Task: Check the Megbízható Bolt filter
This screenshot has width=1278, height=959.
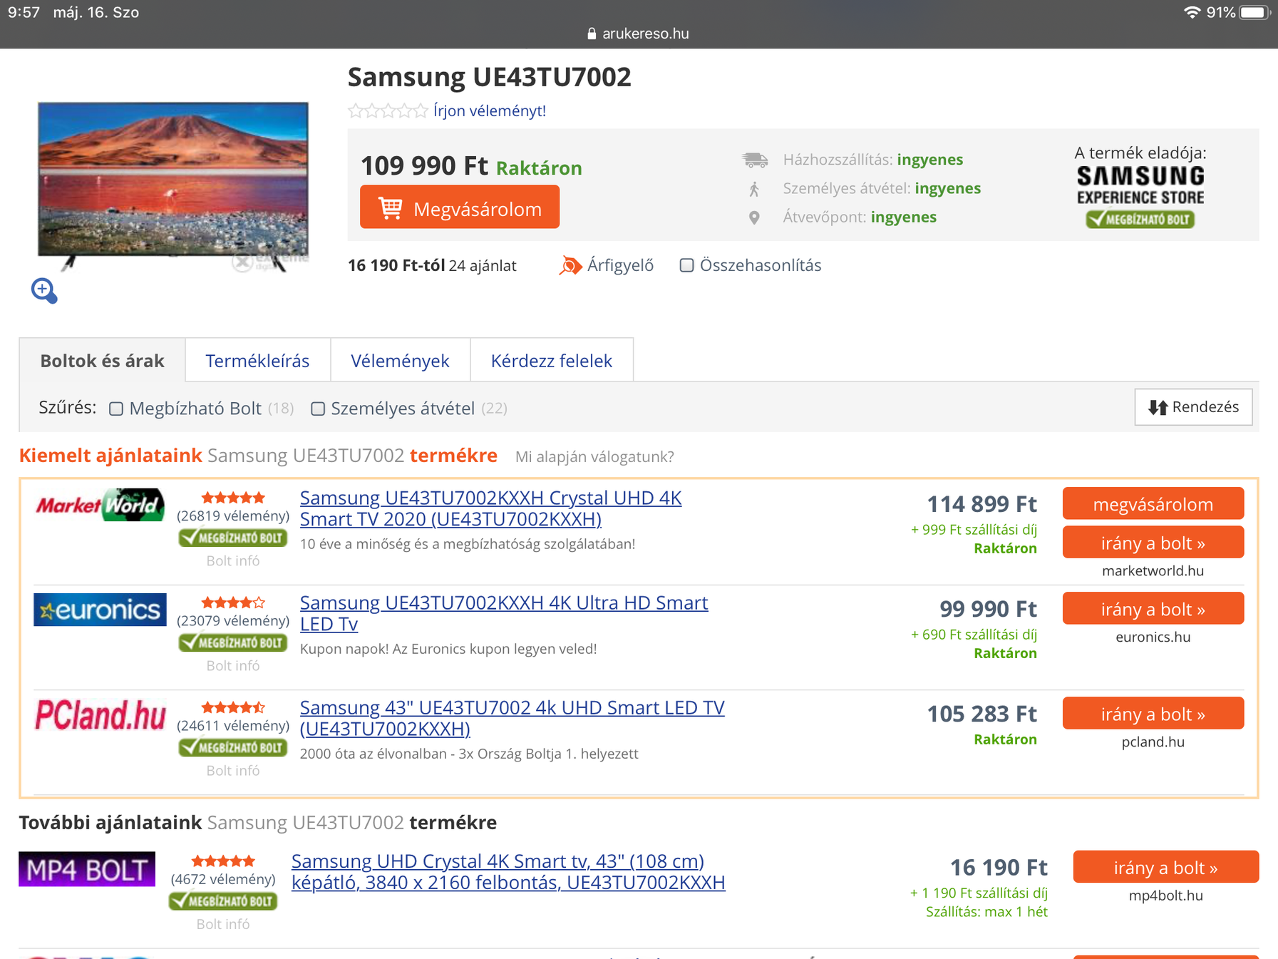Action: (x=116, y=409)
